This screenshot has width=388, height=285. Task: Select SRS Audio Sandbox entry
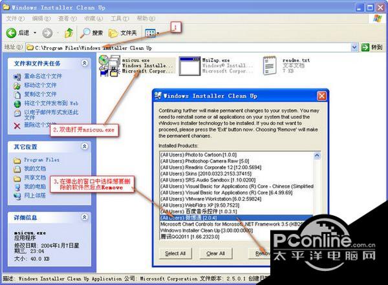coord(208,180)
